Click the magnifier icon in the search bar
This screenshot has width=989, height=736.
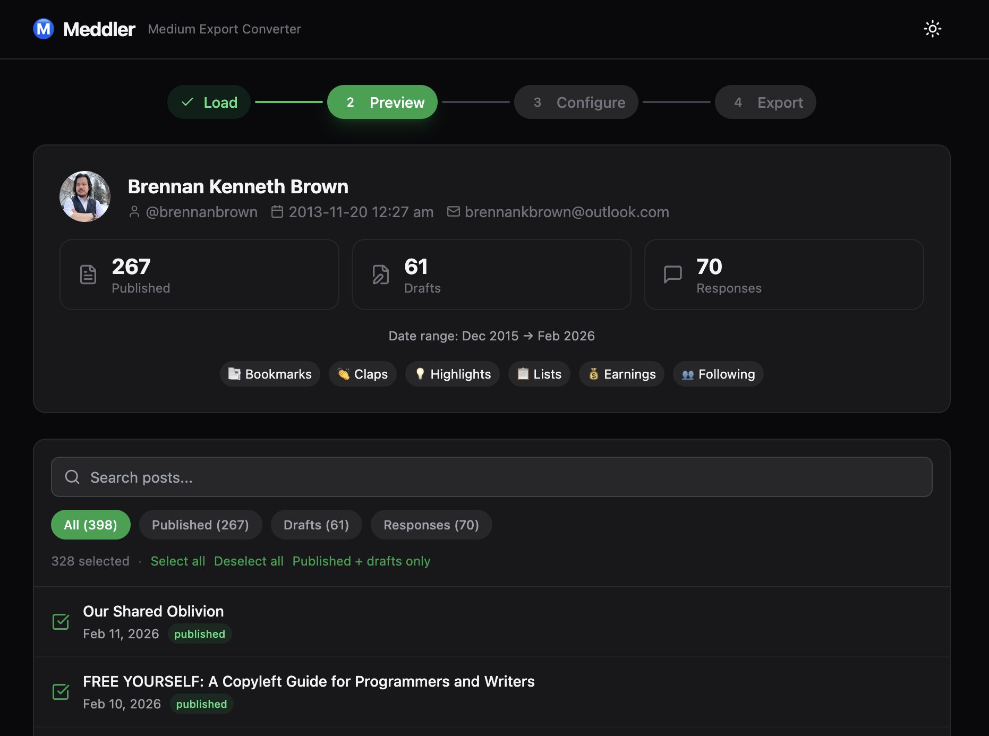pyautogui.click(x=72, y=476)
